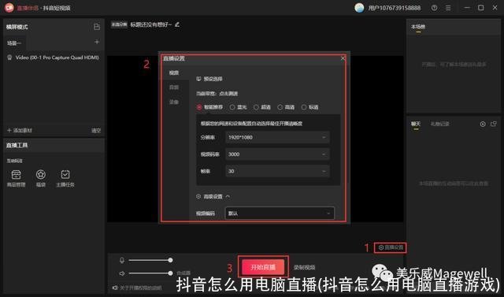Mute the speaker volume icon
504x297 pixels.
[122, 273]
